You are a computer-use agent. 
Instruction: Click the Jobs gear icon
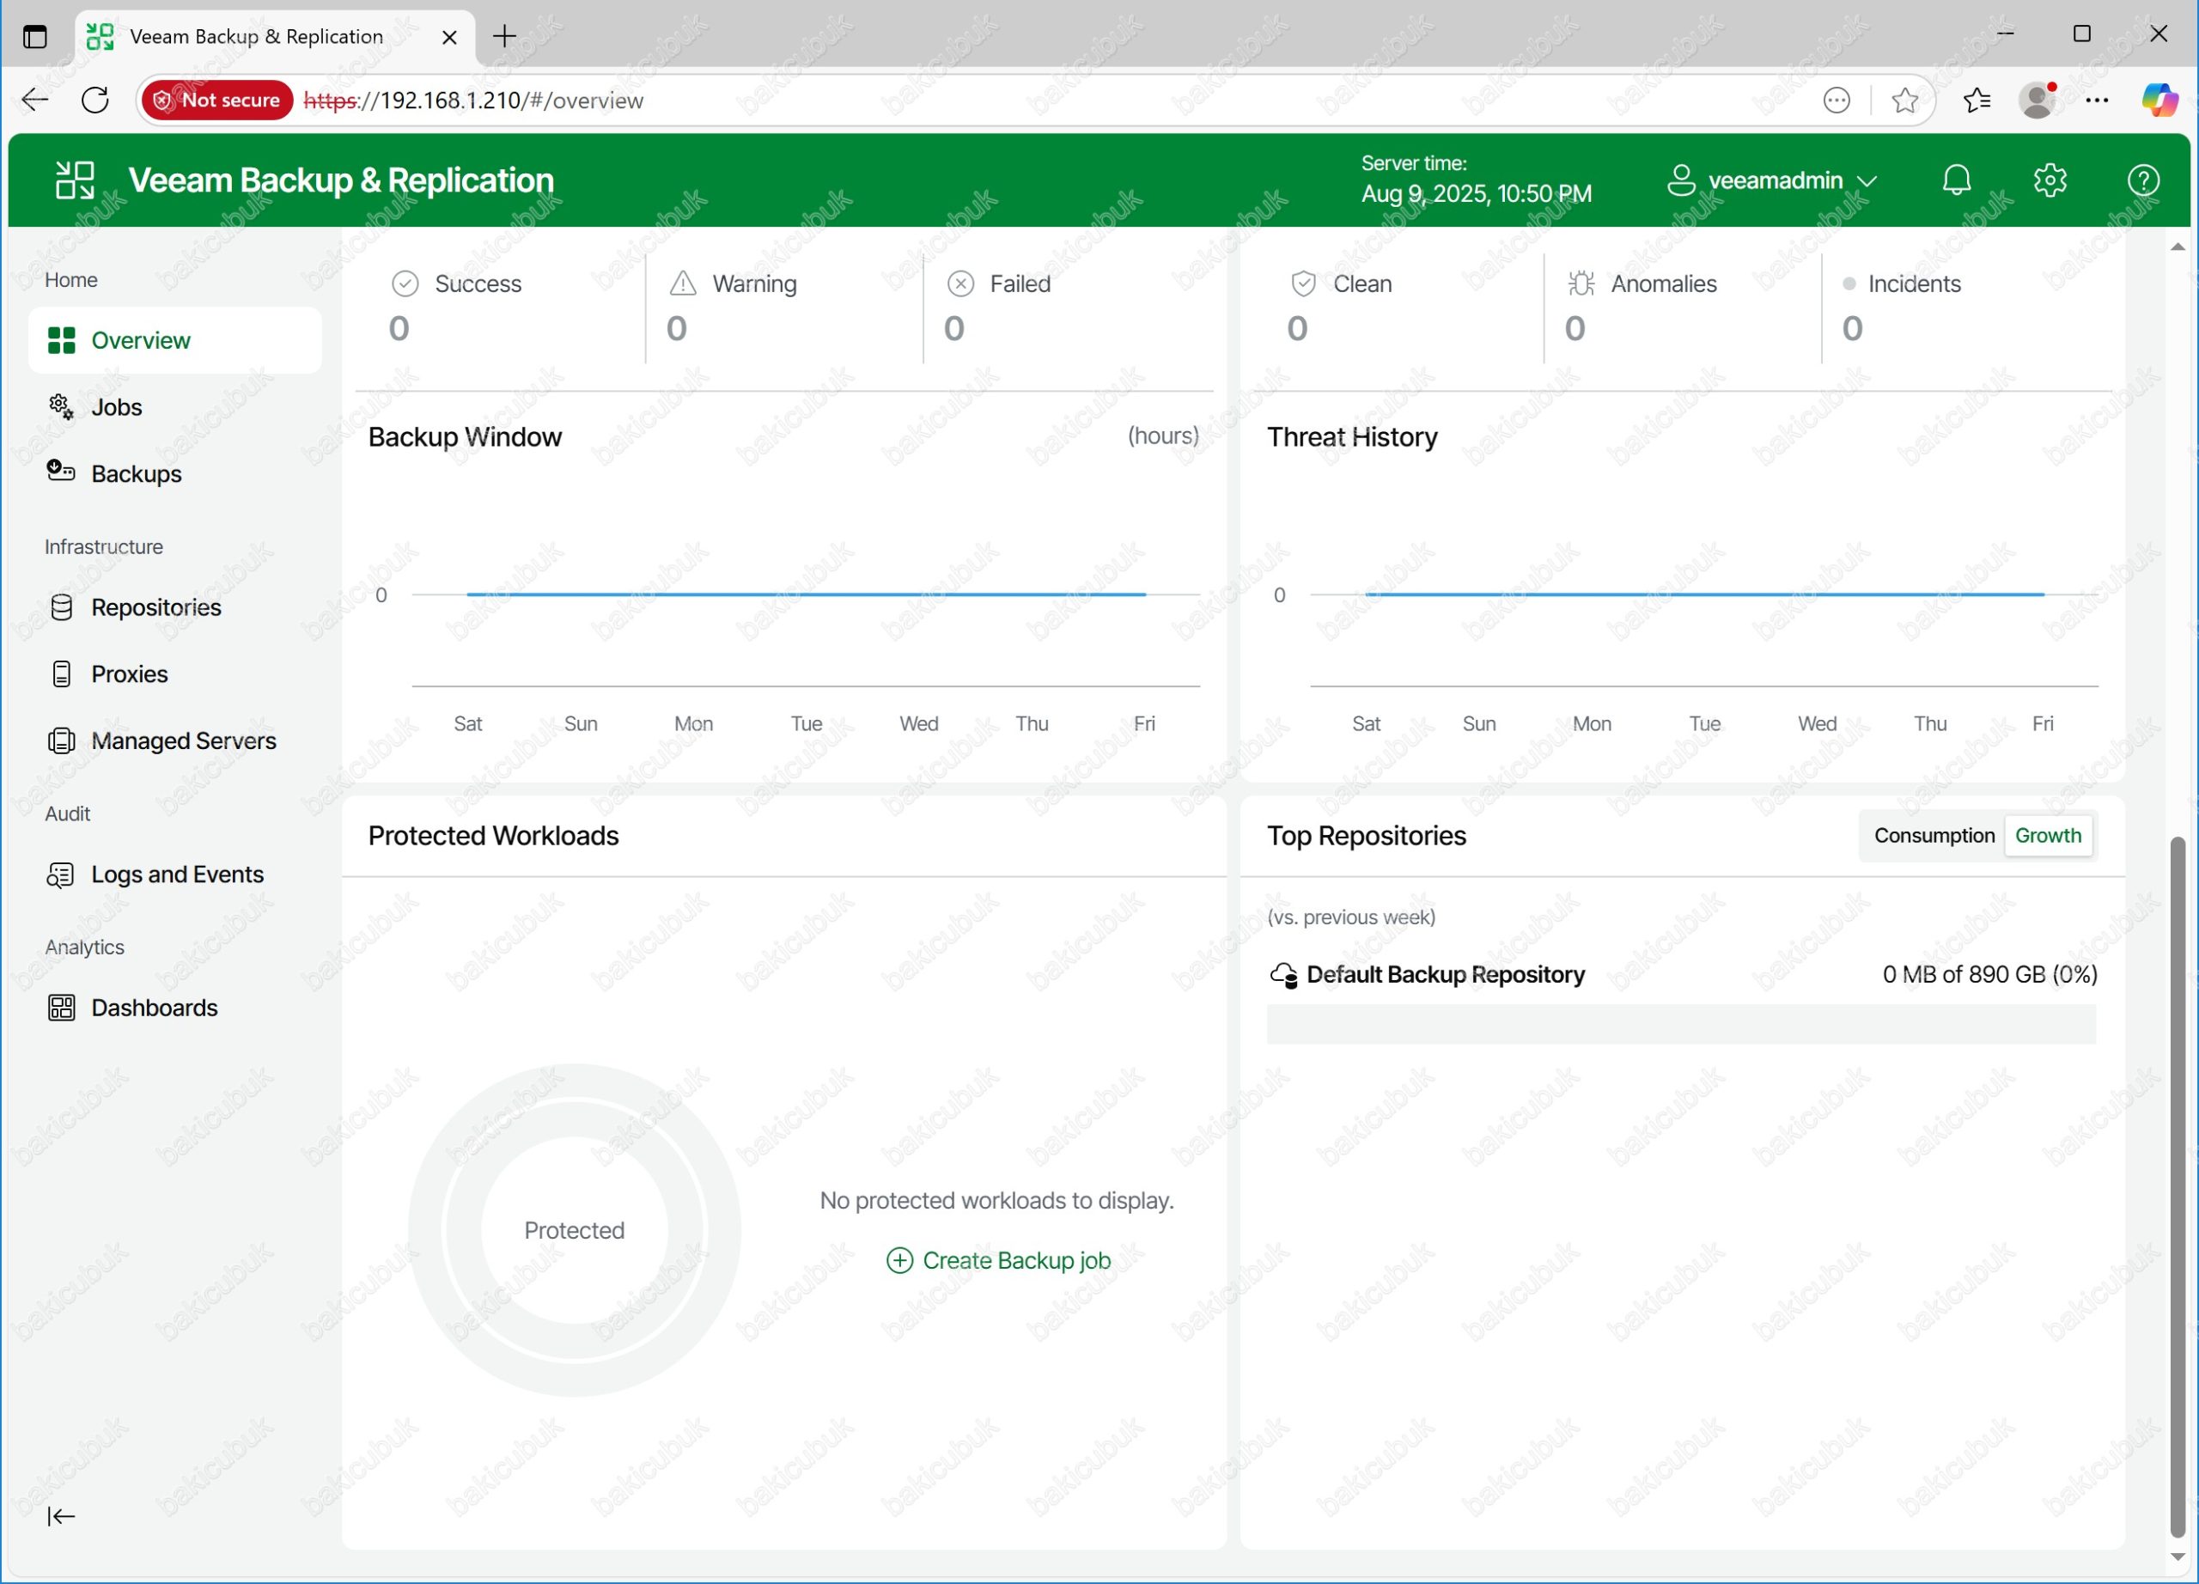tap(61, 407)
